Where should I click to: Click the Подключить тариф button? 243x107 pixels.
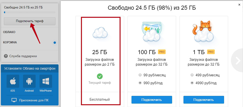30,21
